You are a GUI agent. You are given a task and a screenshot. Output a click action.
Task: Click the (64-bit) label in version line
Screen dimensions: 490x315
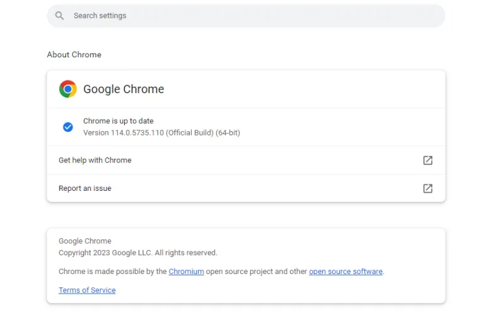pyautogui.click(x=227, y=133)
